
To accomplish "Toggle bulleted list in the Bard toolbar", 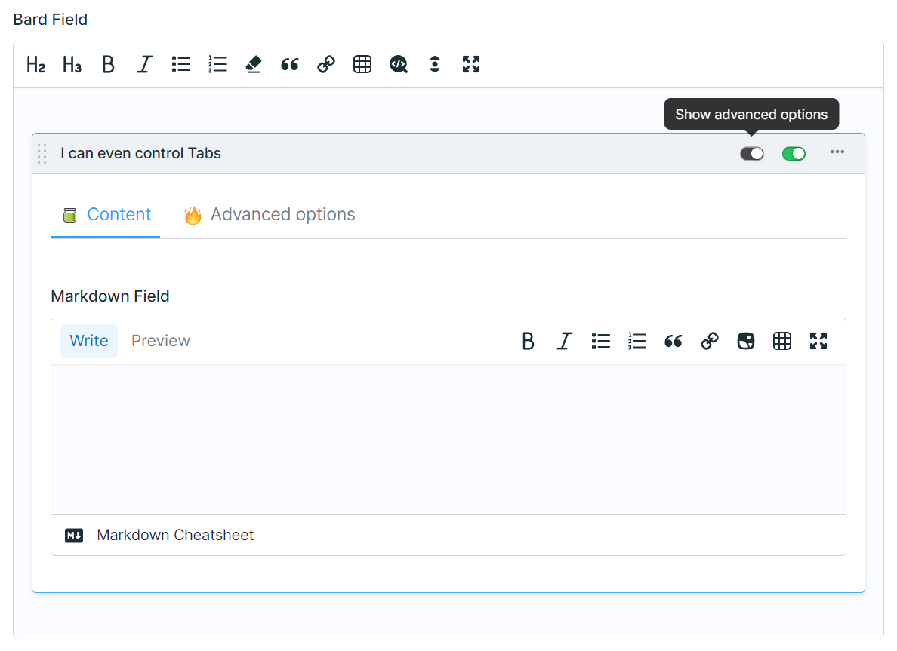I will [180, 64].
